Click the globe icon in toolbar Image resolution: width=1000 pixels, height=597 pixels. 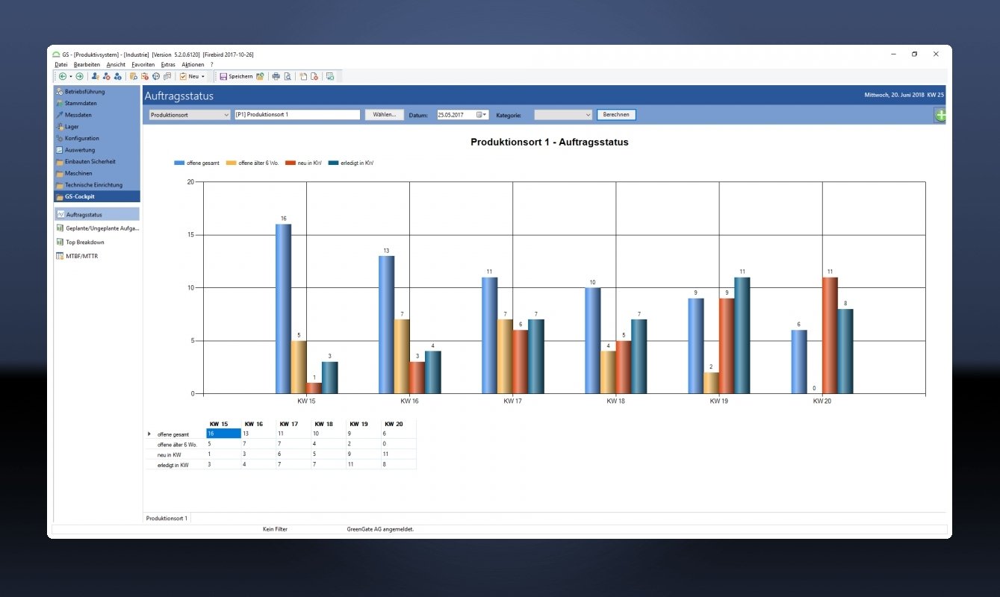pyautogui.click(x=156, y=76)
